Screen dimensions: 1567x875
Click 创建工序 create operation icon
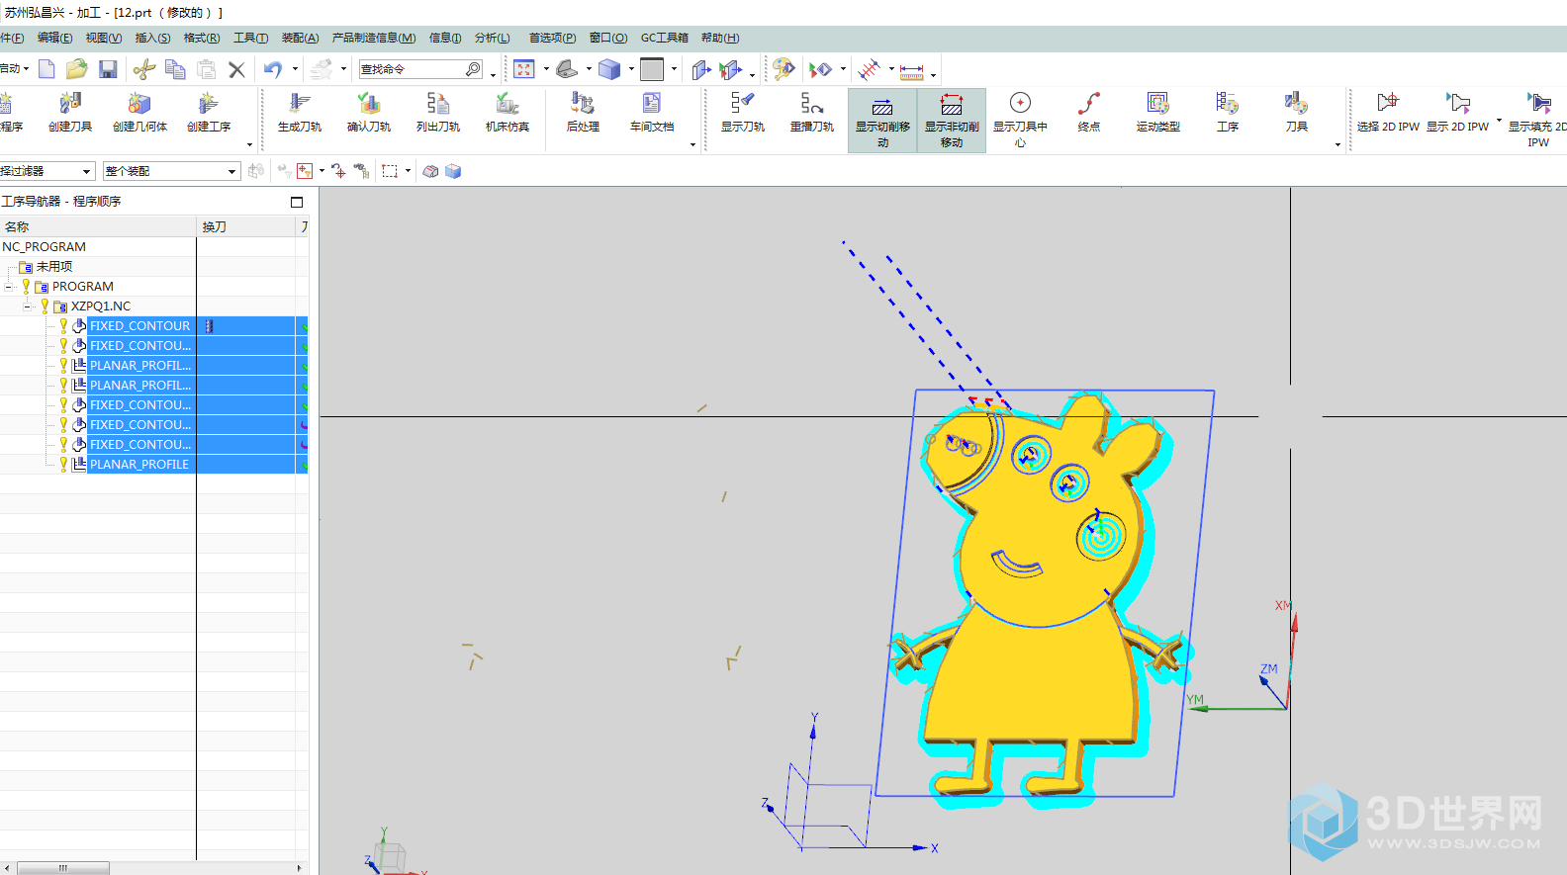click(x=209, y=113)
